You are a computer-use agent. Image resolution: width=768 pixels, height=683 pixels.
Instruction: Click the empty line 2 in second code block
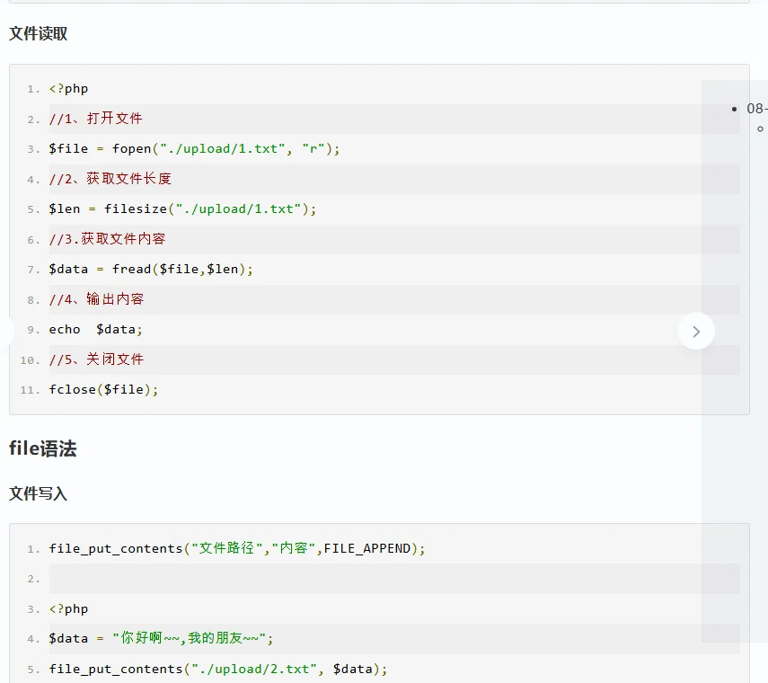tap(394, 579)
